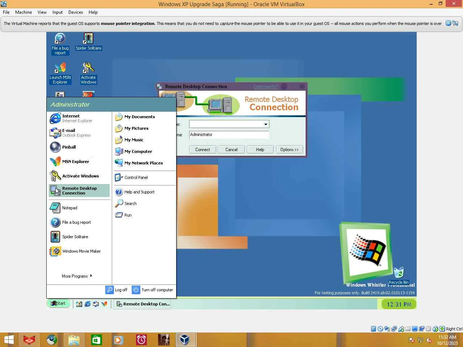Click the Connect button
Viewport: 463px width, 347px height.
203,150
